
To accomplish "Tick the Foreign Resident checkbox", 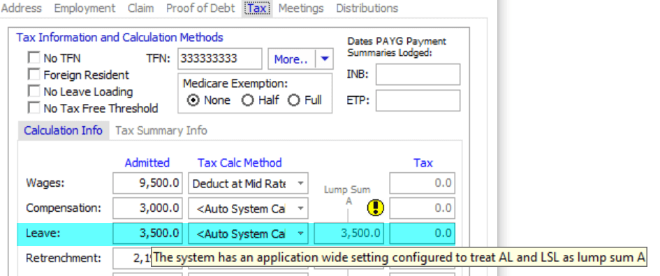I will pos(34,75).
